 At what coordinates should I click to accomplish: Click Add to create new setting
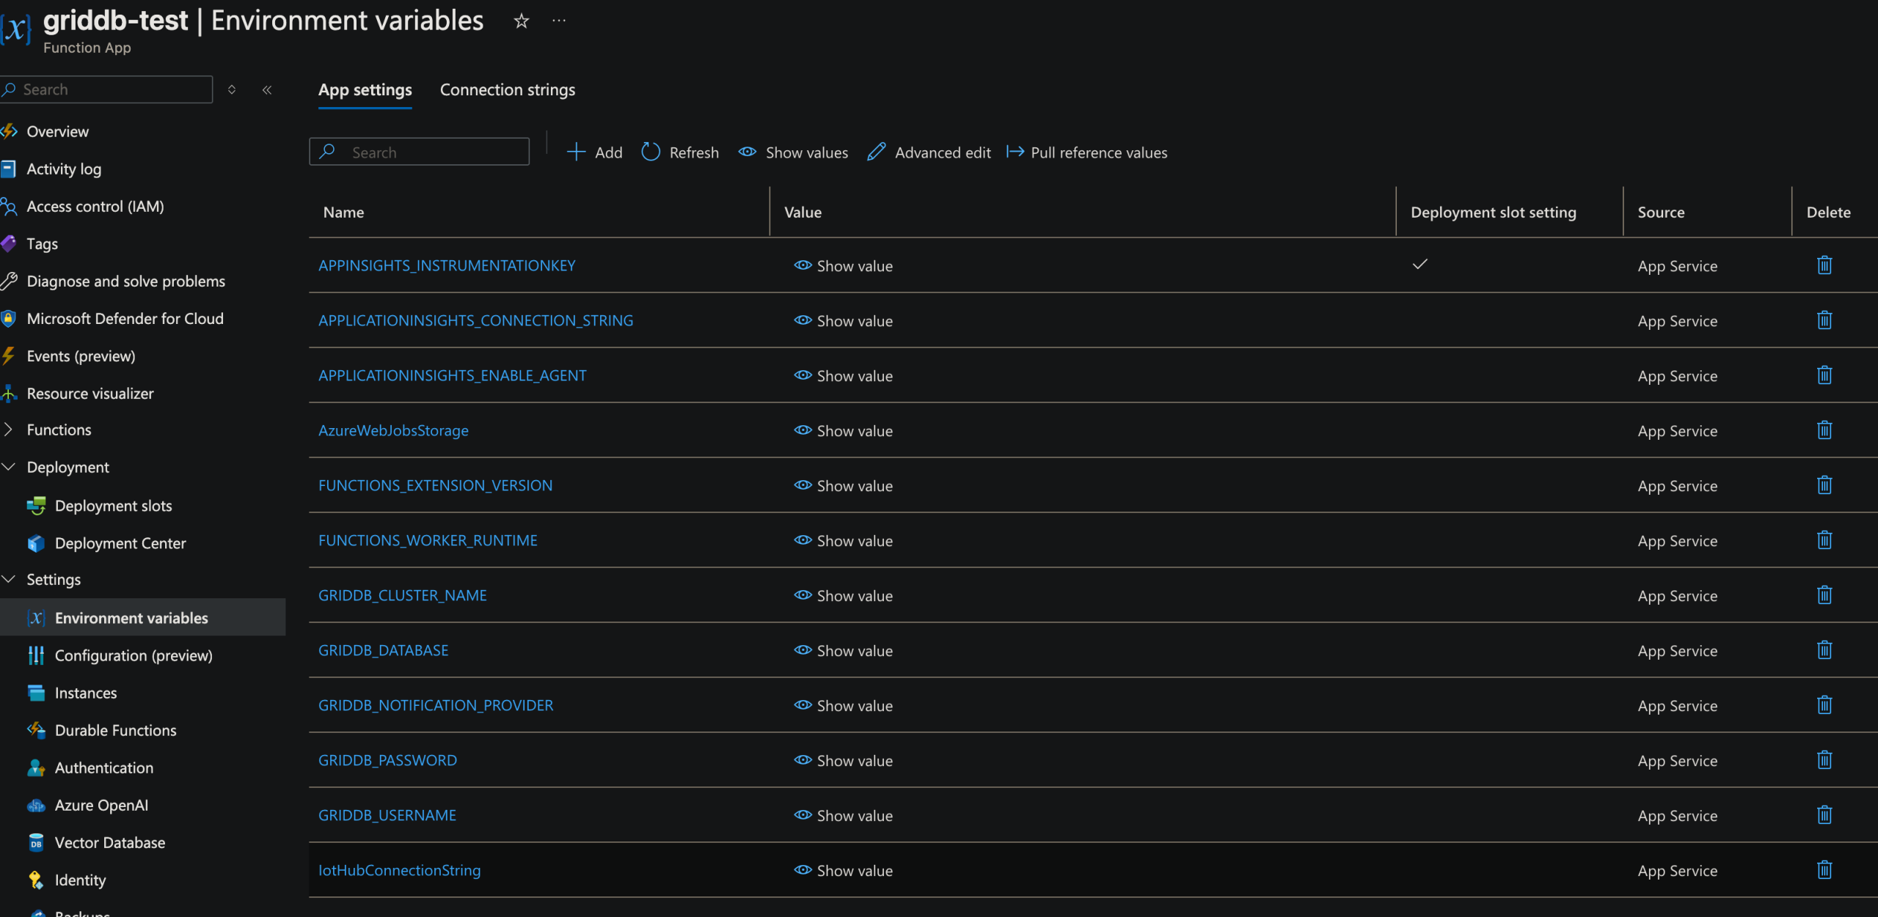point(594,152)
